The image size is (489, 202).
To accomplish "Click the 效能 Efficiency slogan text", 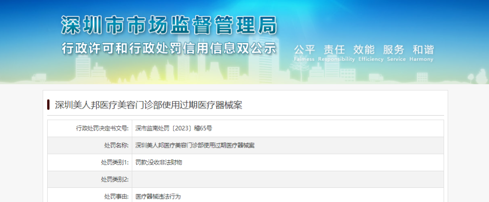I will pyautogui.click(x=364, y=53).
